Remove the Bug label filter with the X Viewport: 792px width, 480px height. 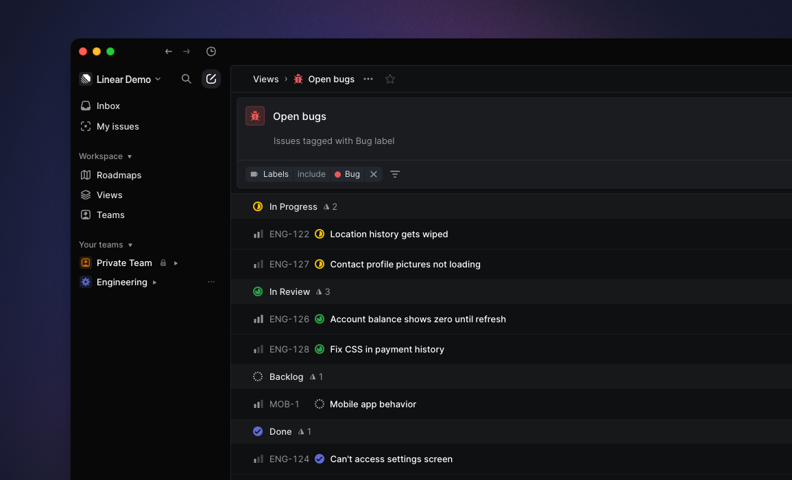[x=373, y=174]
